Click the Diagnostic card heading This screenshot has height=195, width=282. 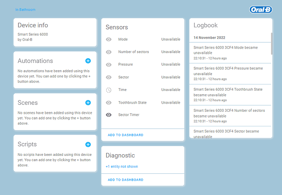pyautogui.click(x=120, y=155)
